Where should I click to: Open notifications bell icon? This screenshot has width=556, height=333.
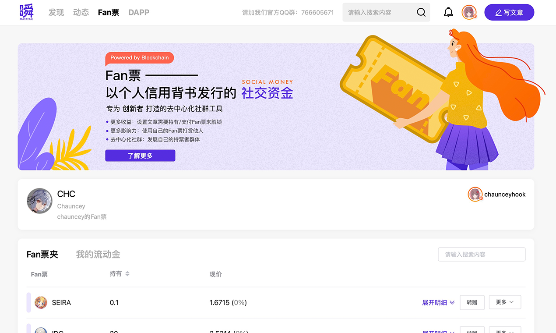pos(448,12)
